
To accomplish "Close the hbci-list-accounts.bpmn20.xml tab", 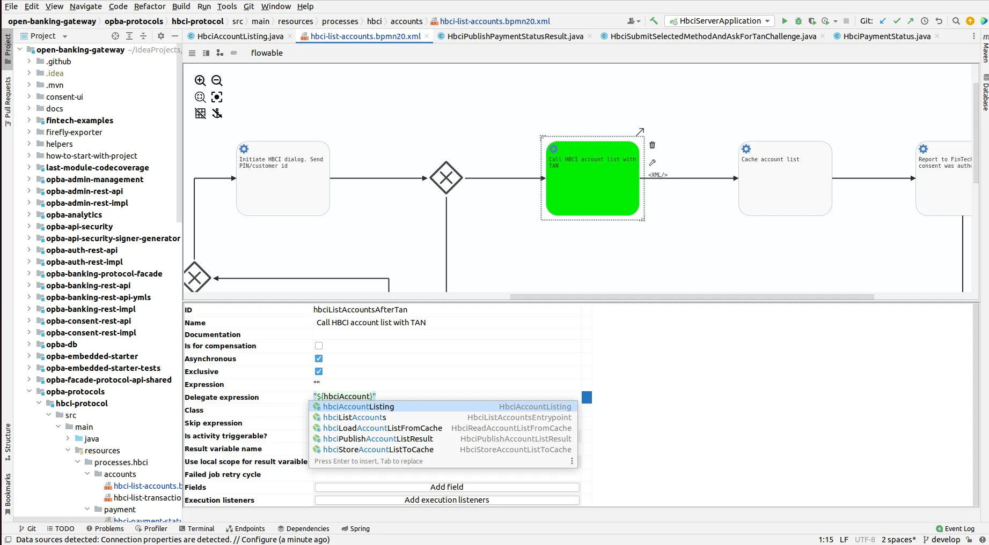I will point(427,36).
